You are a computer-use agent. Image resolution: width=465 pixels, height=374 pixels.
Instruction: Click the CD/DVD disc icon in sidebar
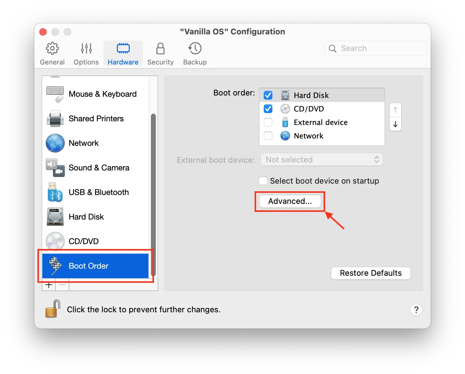(x=55, y=241)
